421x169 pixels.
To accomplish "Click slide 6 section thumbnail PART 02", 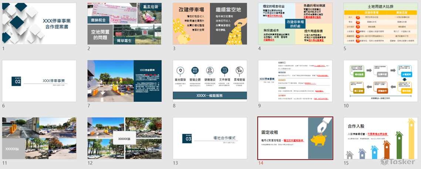I will [x=39, y=81].
